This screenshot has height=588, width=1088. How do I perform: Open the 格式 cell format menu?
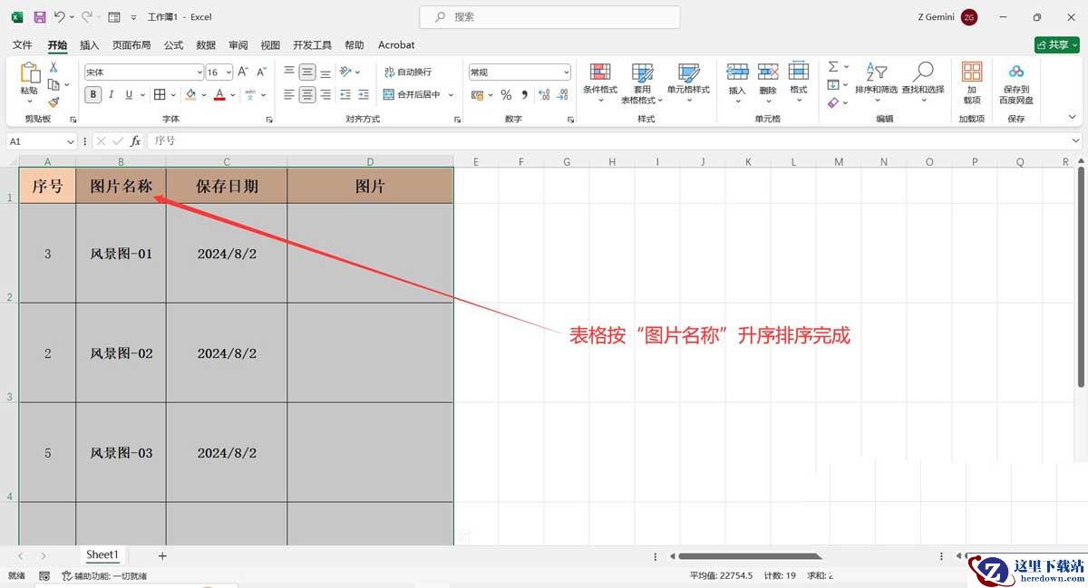pyautogui.click(x=798, y=81)
